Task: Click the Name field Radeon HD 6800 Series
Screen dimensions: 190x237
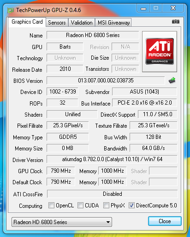Action: [93, 35]
